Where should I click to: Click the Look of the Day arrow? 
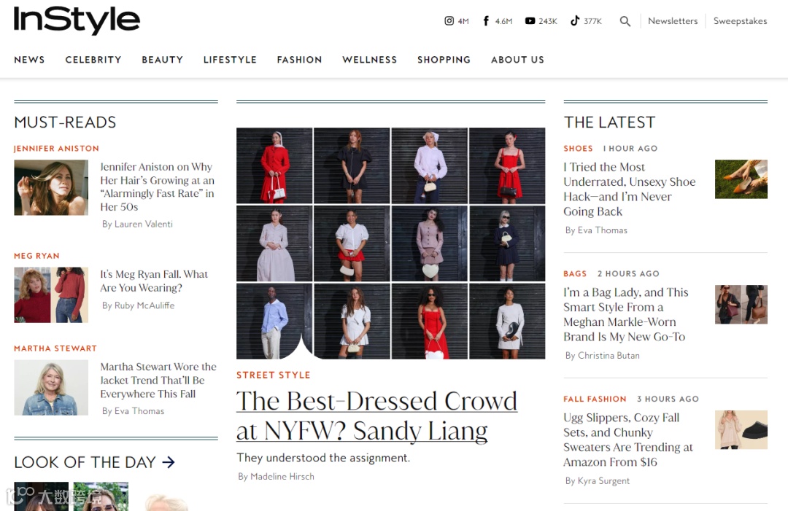pyautogui.click(x=169, y=462)
